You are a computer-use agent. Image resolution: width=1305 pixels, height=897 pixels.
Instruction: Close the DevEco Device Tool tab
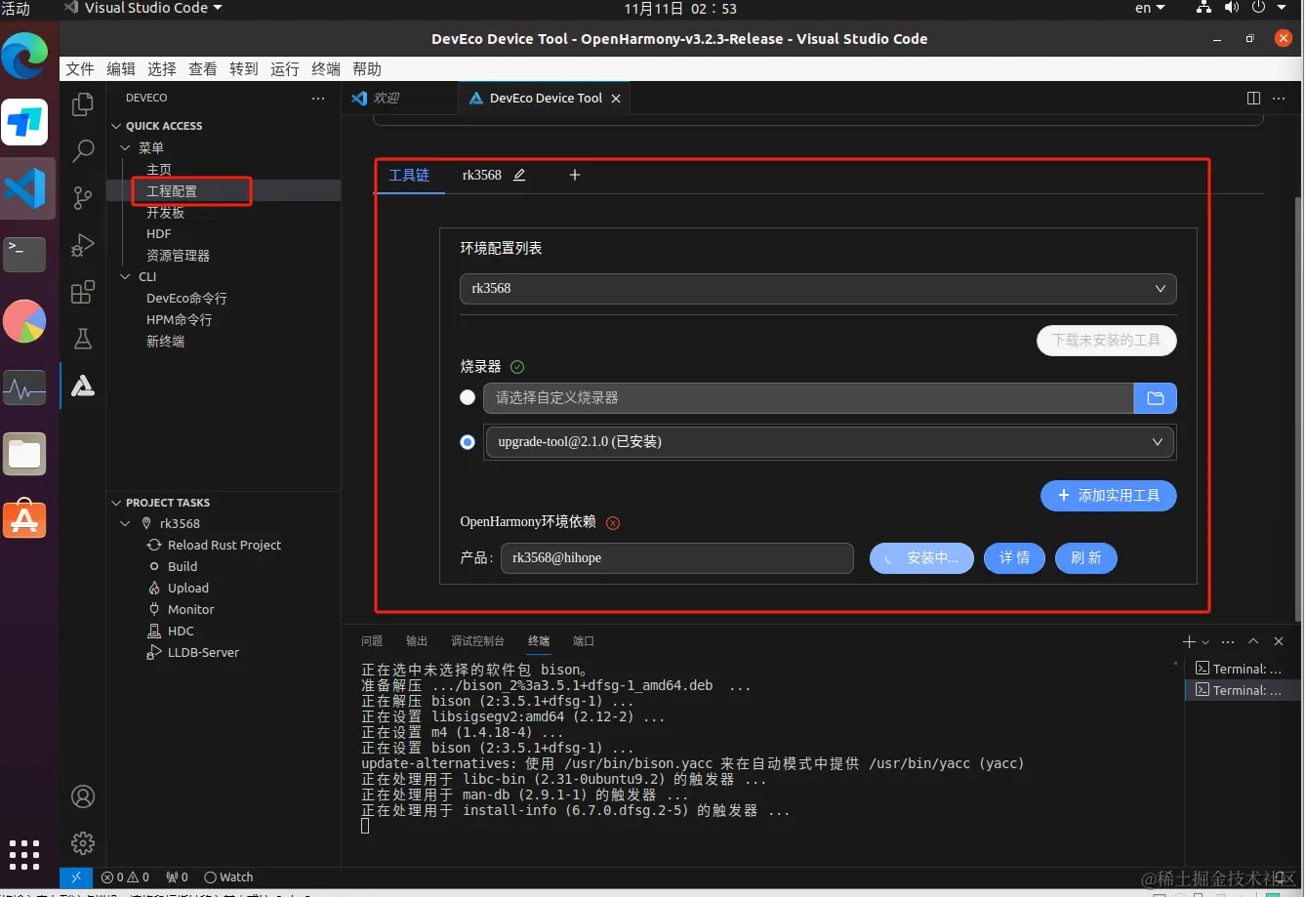coord(616,99)
